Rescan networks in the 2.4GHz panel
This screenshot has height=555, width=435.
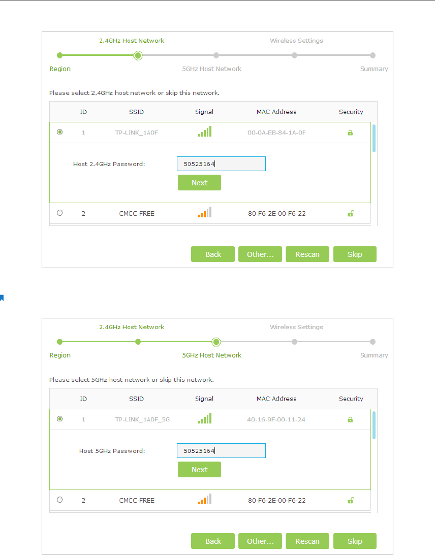[x=307, y=254]
